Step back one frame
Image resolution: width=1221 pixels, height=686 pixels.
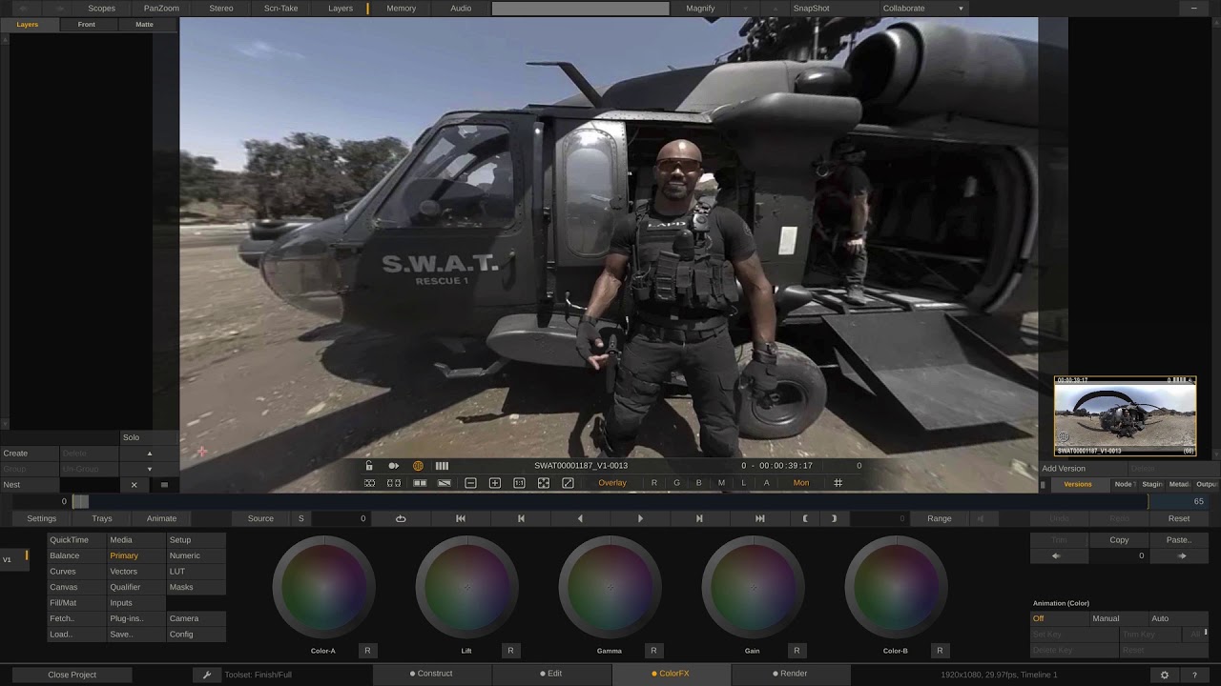click(x=521, y=518)
